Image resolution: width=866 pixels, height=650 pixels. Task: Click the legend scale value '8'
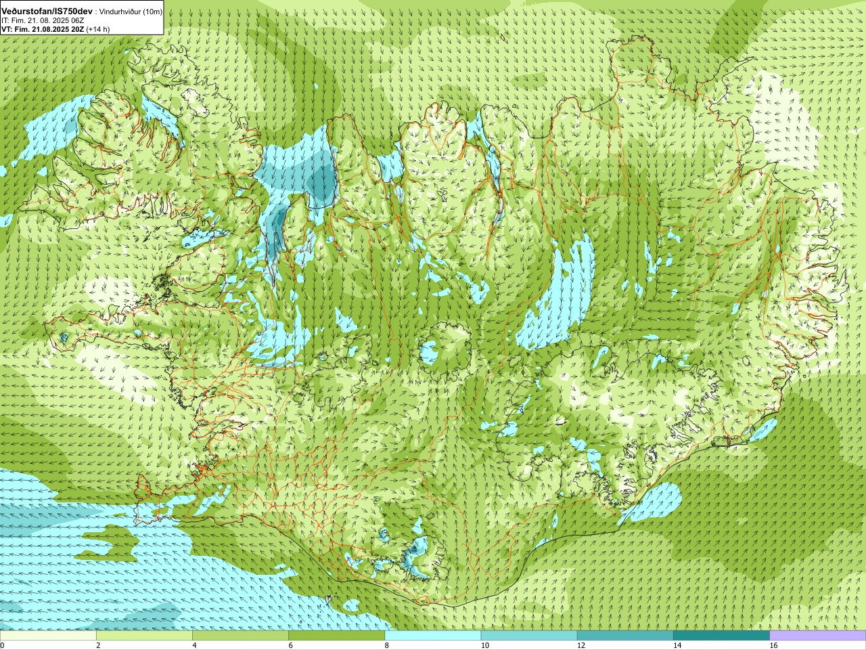click(x=388, y=645)
